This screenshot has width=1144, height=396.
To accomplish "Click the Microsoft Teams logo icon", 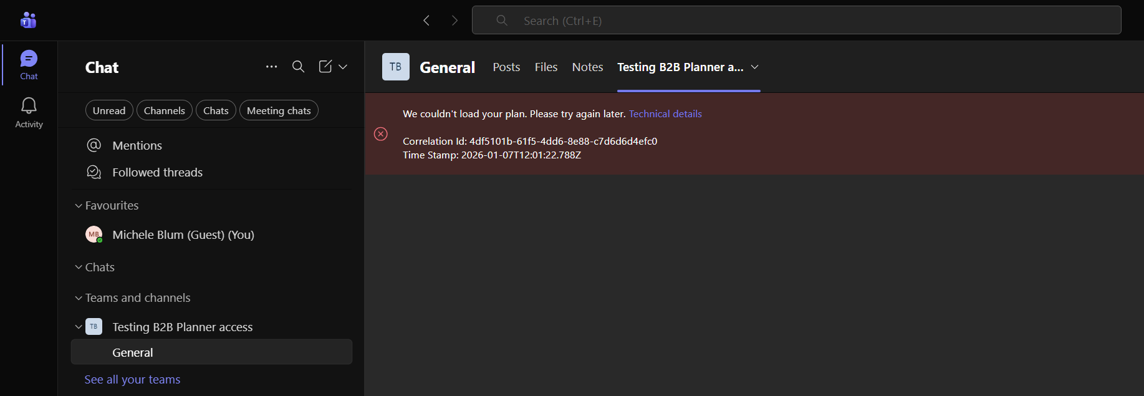I will point(29,21).
